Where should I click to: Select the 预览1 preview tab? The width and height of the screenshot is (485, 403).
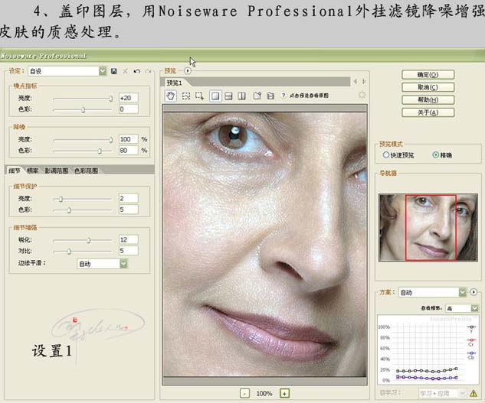pyautogui.click(x=175, y=83)
